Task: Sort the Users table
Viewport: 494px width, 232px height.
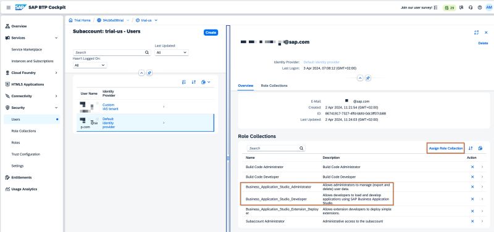Action: point(194,82)
